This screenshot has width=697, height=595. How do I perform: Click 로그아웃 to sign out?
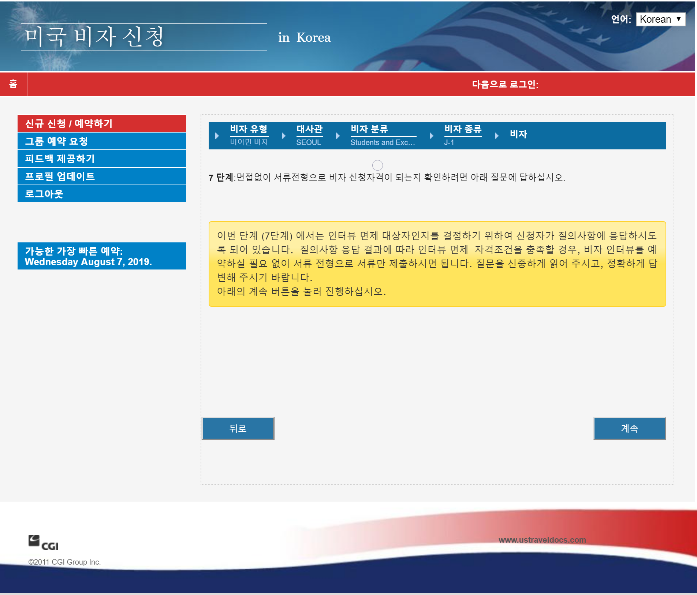101,194
